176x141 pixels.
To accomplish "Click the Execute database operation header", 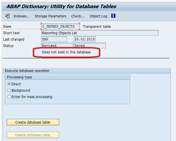I will 27,71.
